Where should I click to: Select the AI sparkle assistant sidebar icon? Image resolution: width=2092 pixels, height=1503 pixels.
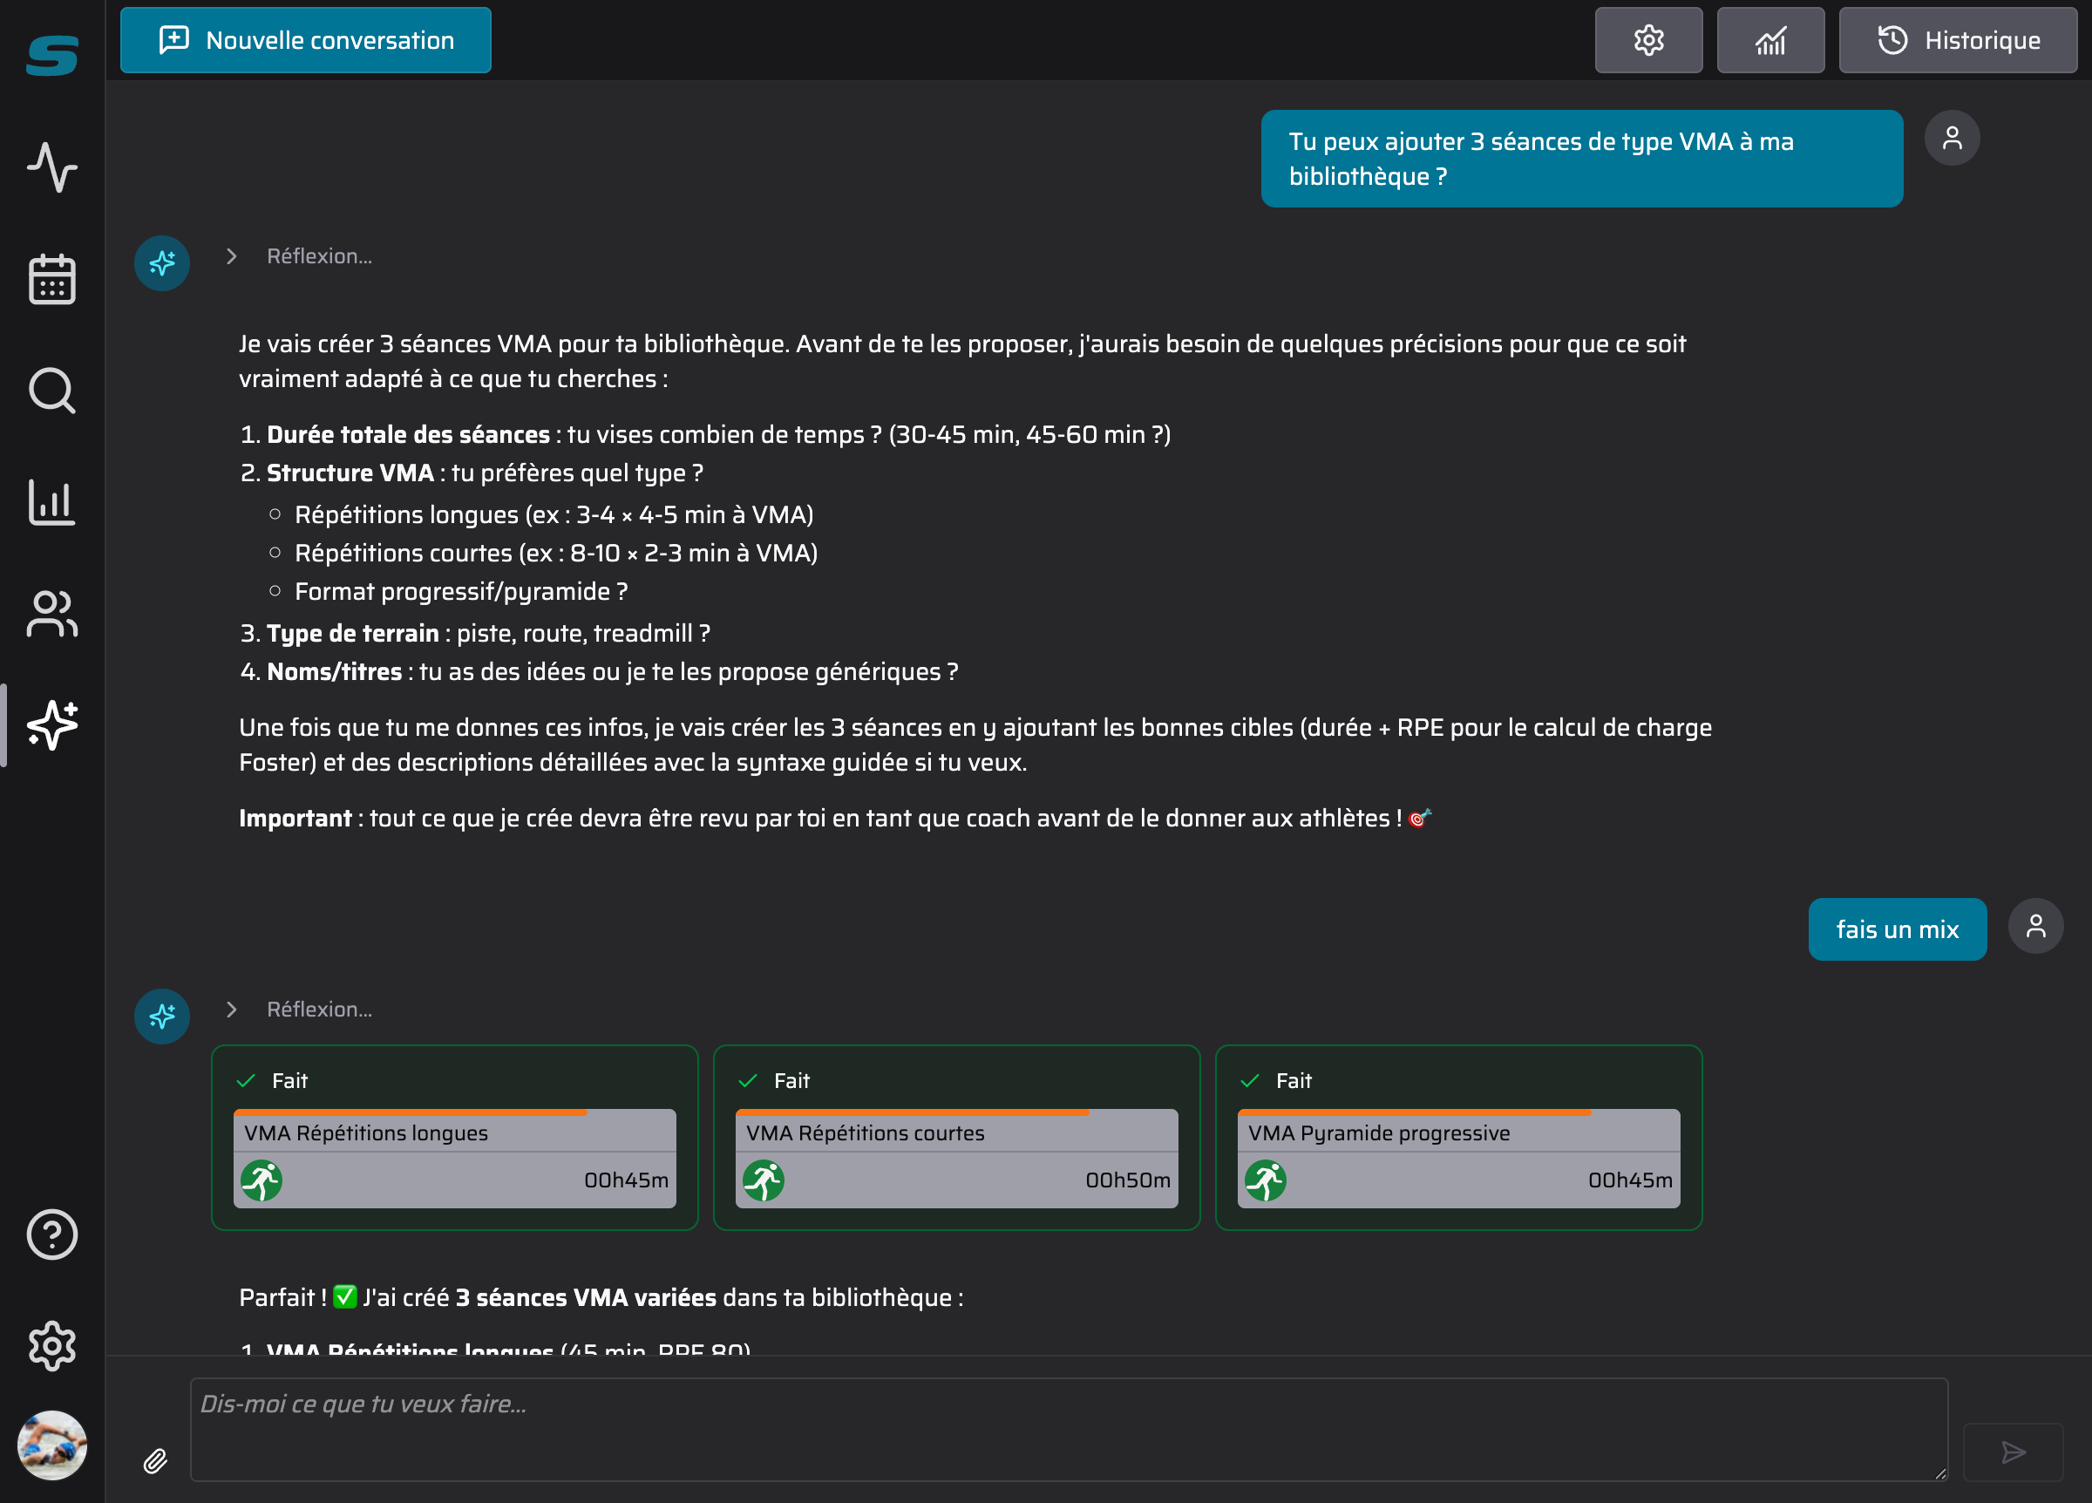[51, 725]
